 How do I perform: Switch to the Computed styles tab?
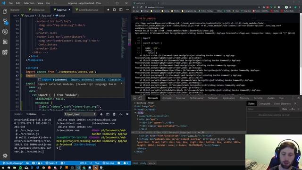point(264,104)
